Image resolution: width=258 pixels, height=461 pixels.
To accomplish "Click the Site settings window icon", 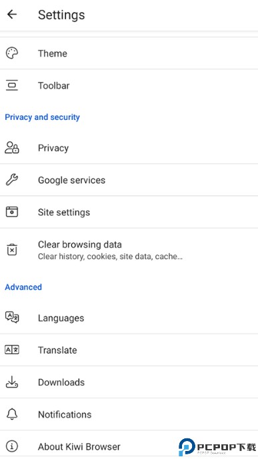I will click(x=12, y=212).
